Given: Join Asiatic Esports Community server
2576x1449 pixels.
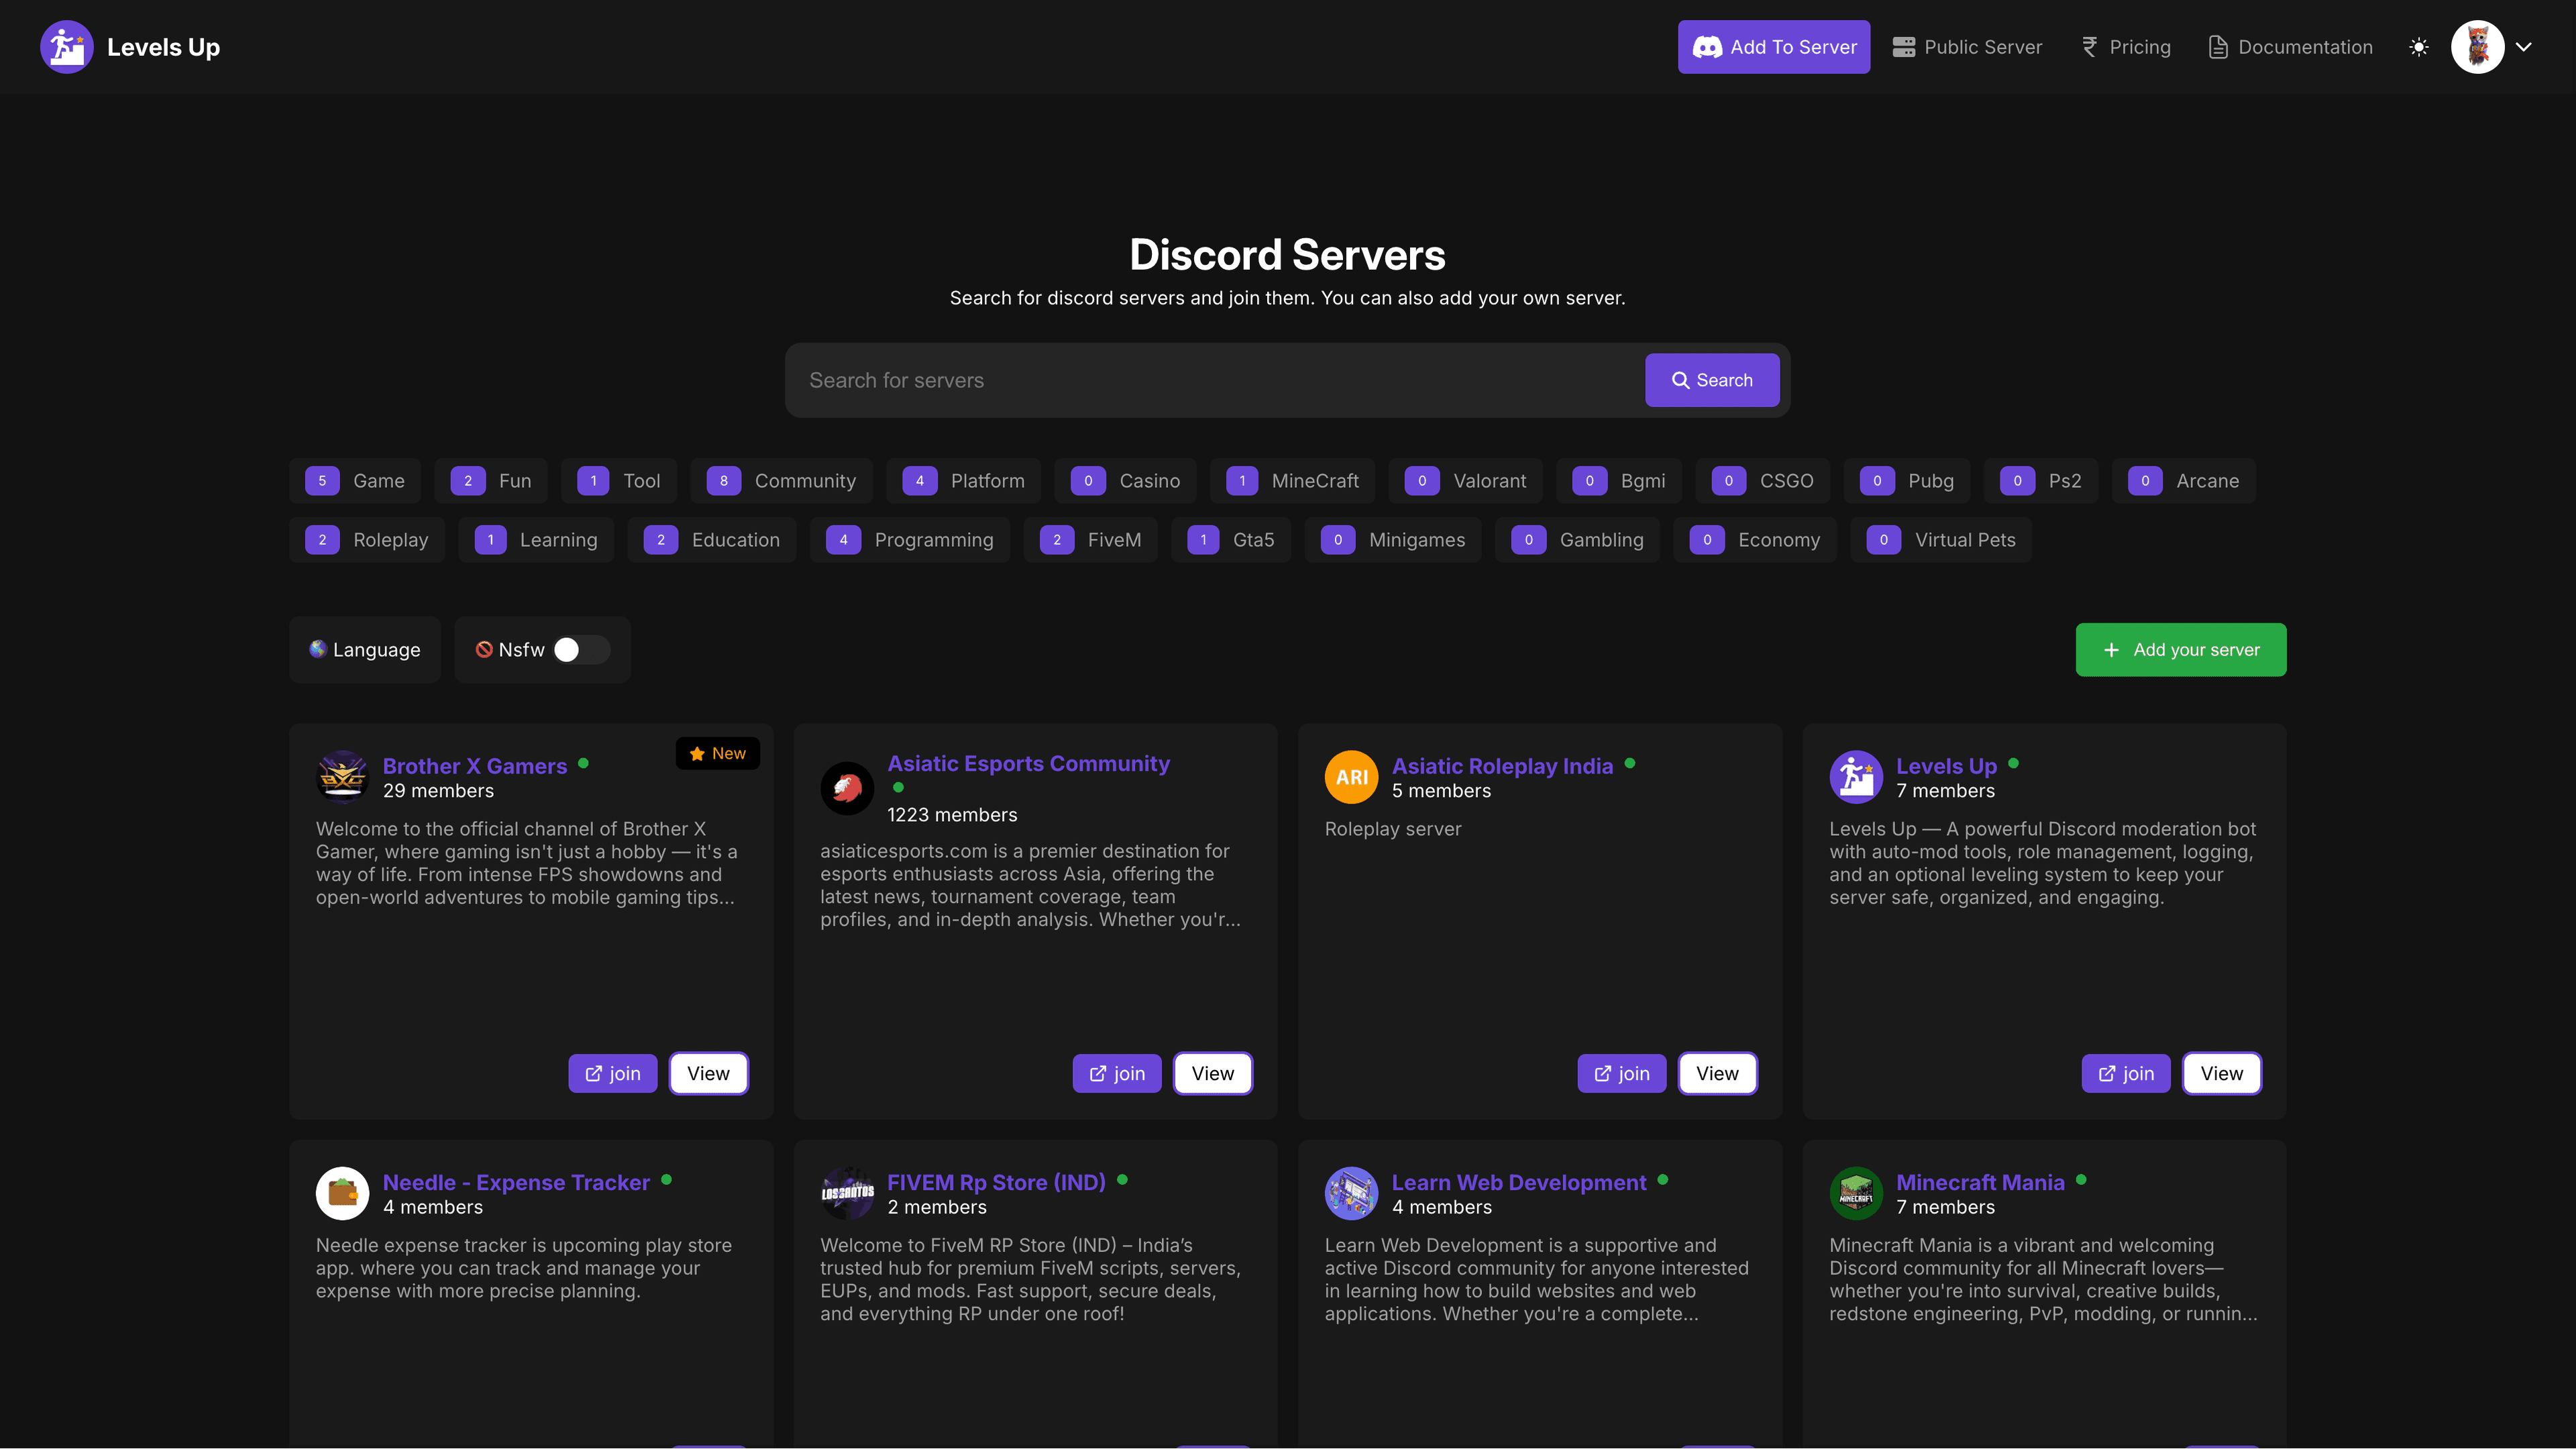Looking at the screenshot, I should [x=1117, y=1073].
